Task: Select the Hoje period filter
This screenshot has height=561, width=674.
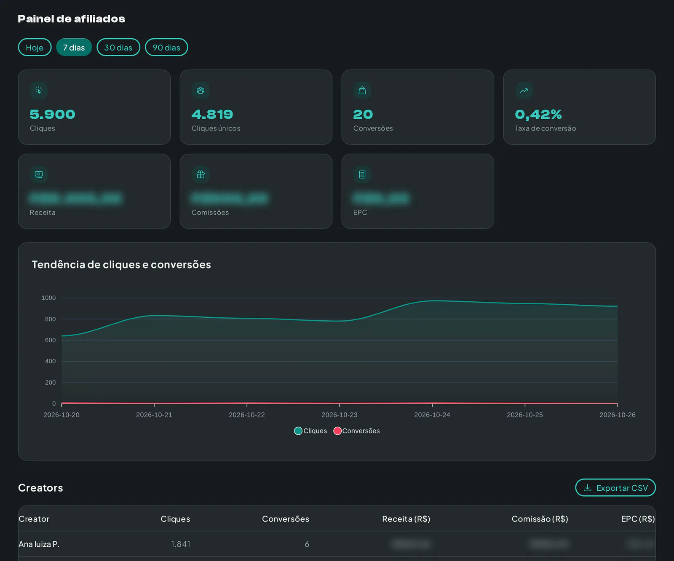Action: (x=35, y=47)
